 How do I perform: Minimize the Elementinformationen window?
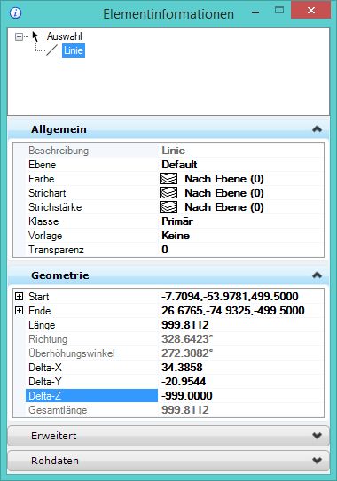[255, 12]
